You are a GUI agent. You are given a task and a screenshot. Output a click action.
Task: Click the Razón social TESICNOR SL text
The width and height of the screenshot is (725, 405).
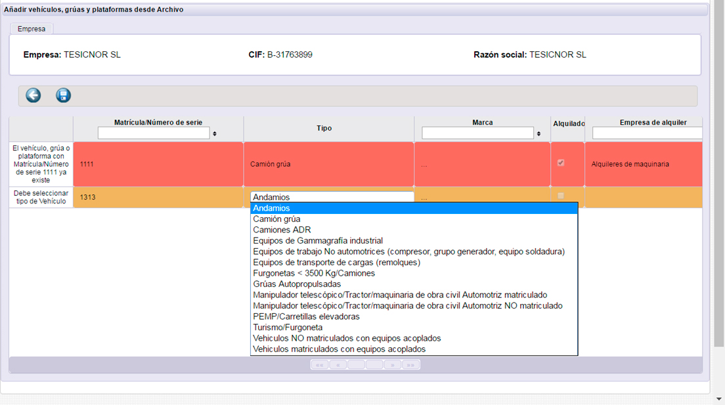(x=530, y=54)
